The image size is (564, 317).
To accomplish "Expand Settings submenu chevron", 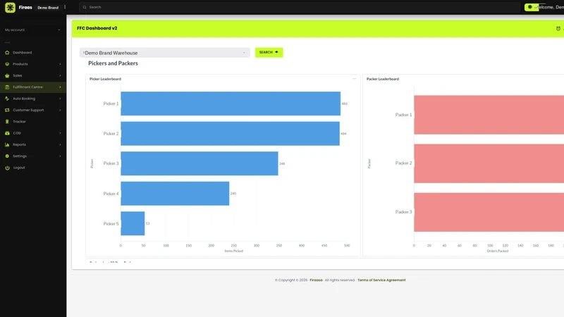I will click(60, 156).
